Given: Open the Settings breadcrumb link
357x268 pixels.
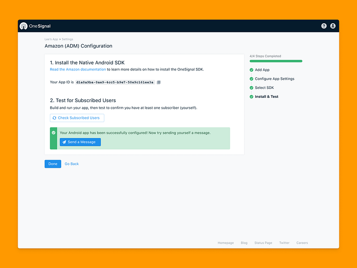Looking at the screenshot, I should [67, 39].
